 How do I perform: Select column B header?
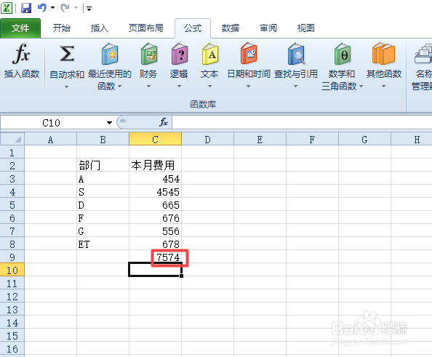(x=103, y=140)
